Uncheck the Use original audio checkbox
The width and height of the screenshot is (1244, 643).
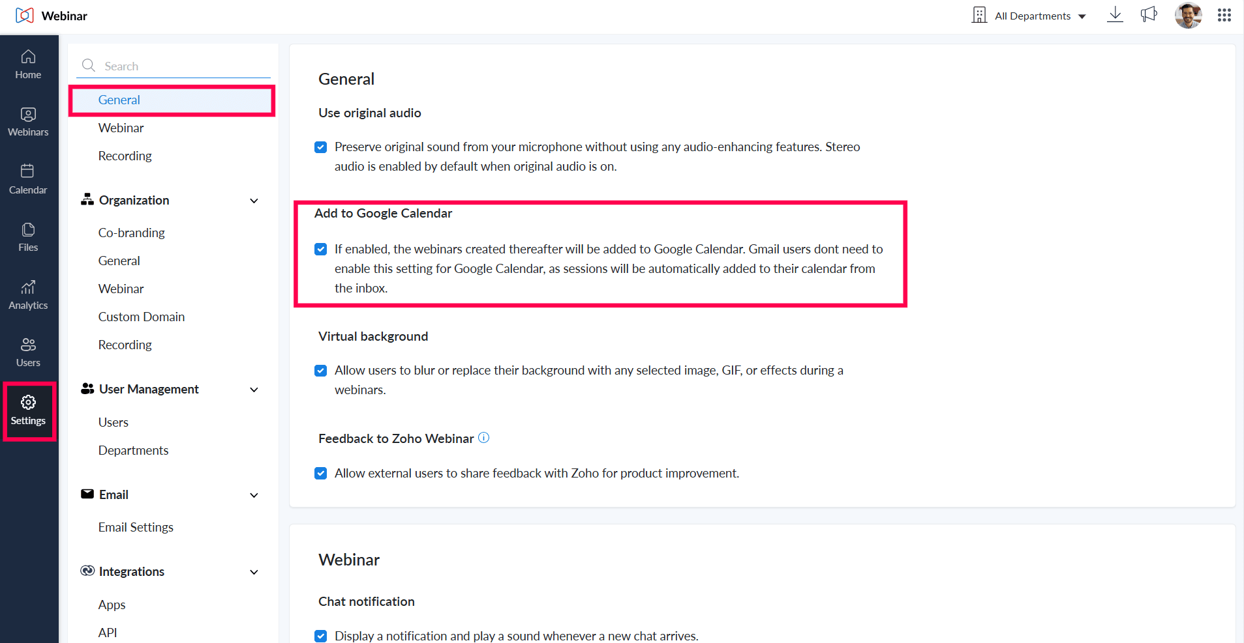pos(320,147)
